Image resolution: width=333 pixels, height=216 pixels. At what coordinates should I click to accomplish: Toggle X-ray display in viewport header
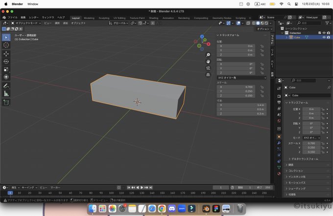coord(248,23)
